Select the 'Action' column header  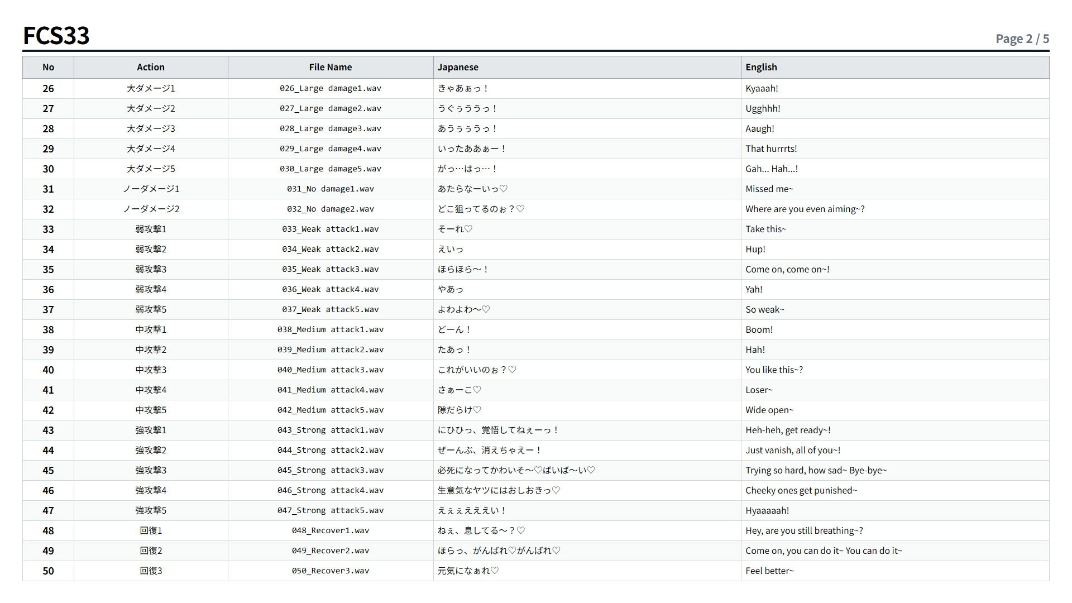(151, 67)
